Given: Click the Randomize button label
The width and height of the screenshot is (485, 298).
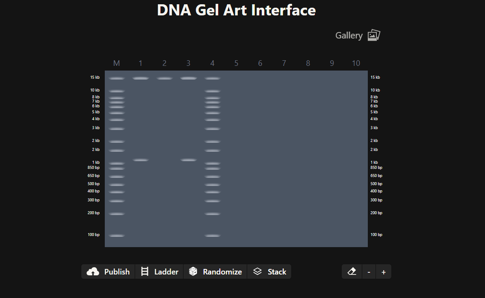Looking at the screenshot, I should click(x=222, y=272).
